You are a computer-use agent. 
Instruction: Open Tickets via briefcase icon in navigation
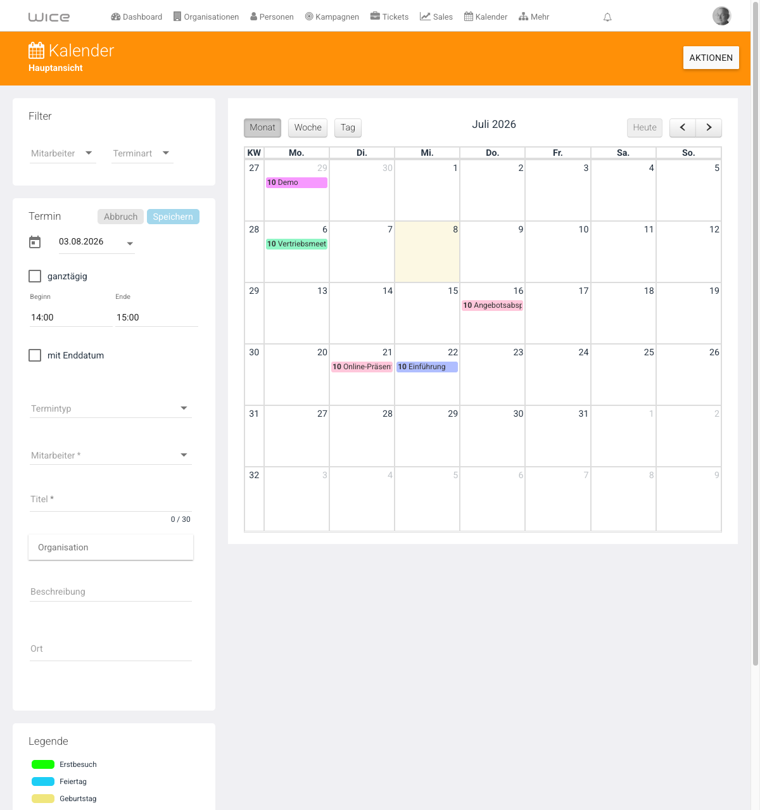(x=375, y=16)
